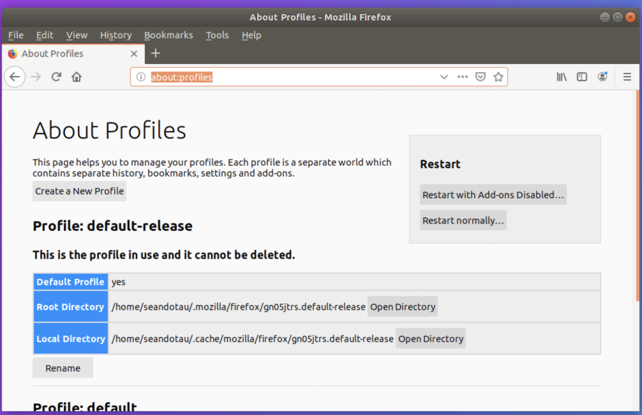Open Directory for the Root Directory row

click(403, 307)
